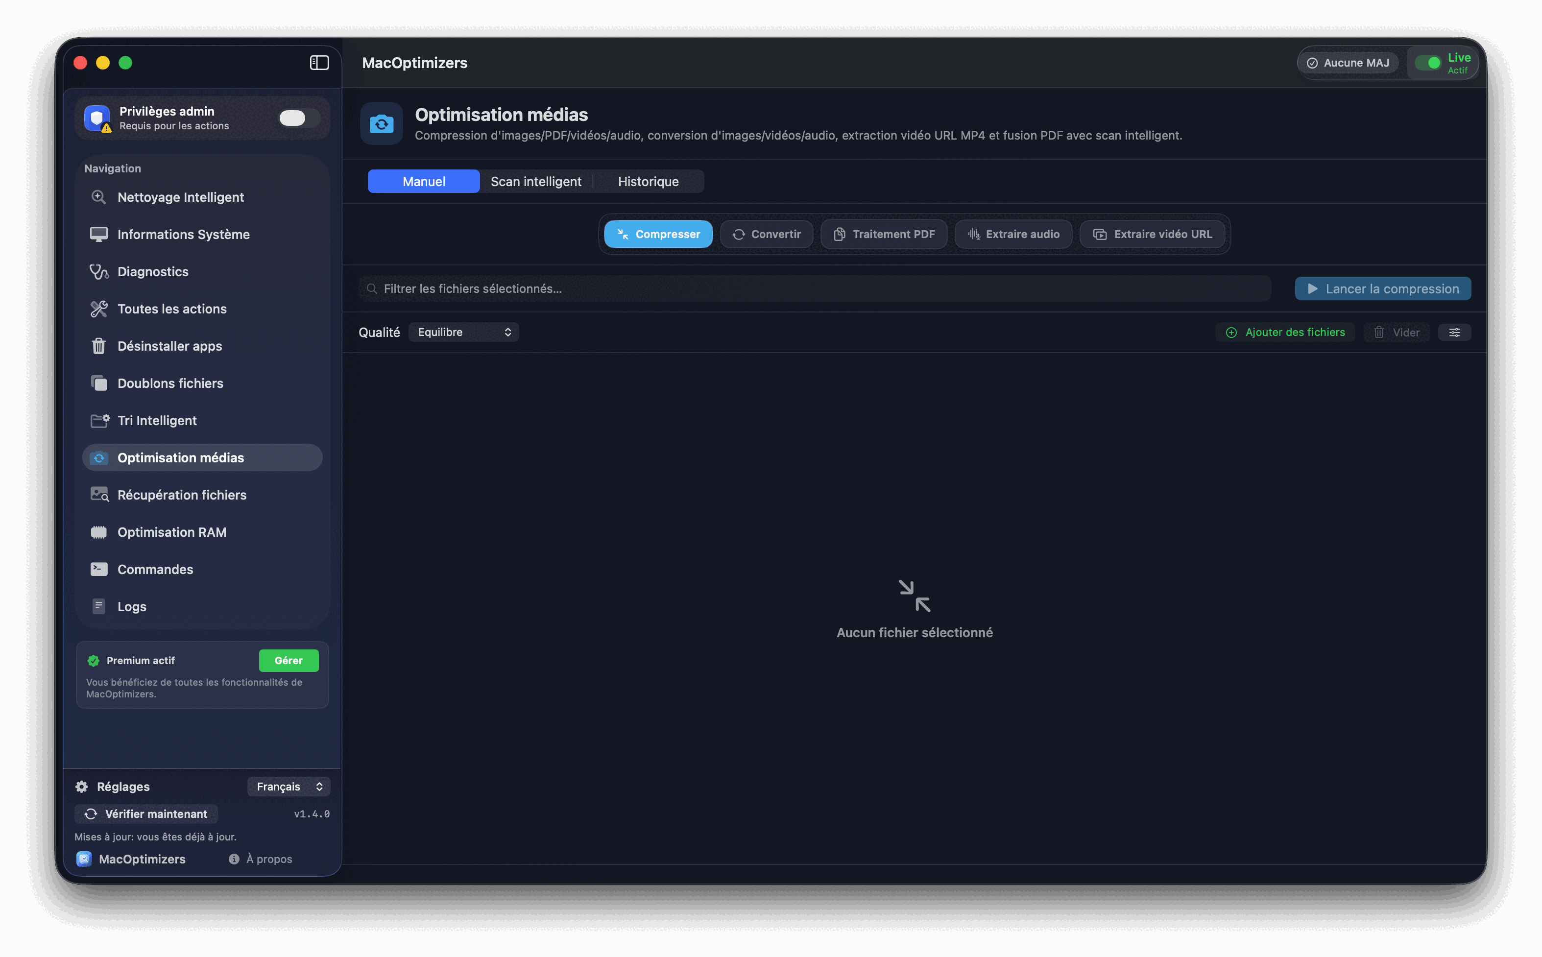The image size is (1542, 957).
Task: Open Réglages gear icon
Action: tap(82, 787)
